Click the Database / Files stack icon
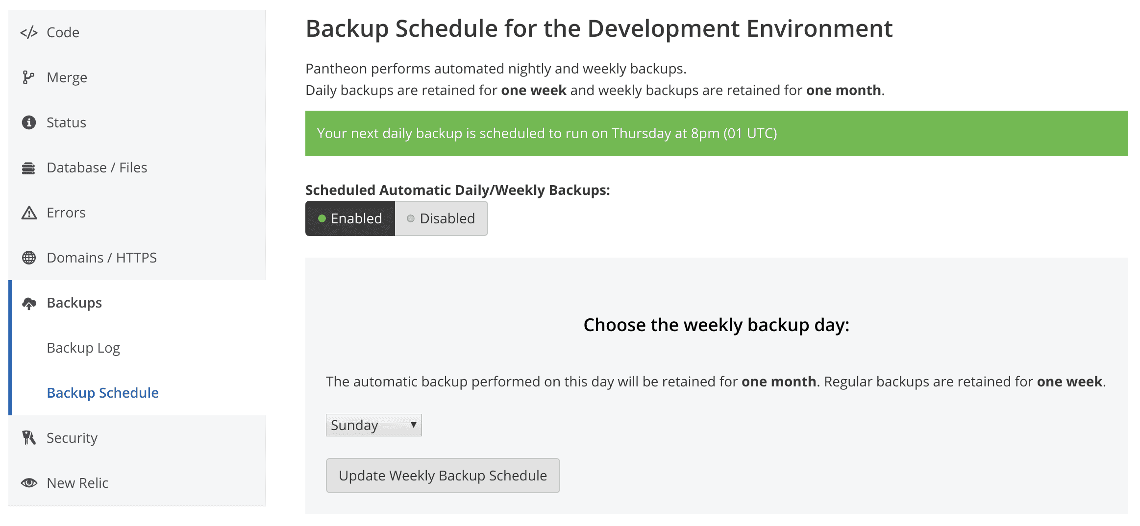1140x526 pixels. click(29, 167)
